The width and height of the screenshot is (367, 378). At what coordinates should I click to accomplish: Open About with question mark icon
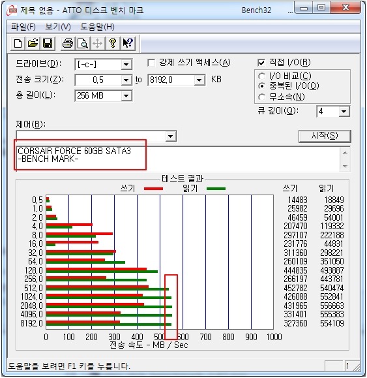113,44
